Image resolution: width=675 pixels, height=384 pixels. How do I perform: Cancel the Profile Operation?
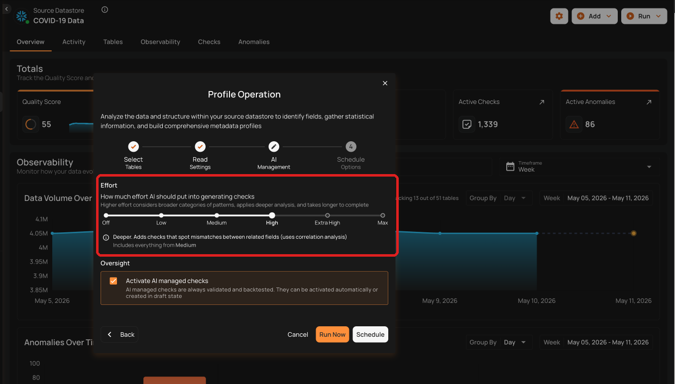click(298, 334)
